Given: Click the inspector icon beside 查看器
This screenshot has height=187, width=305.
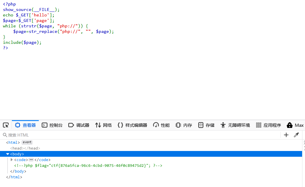Looking at the screenshot, I should pos(17,125).
